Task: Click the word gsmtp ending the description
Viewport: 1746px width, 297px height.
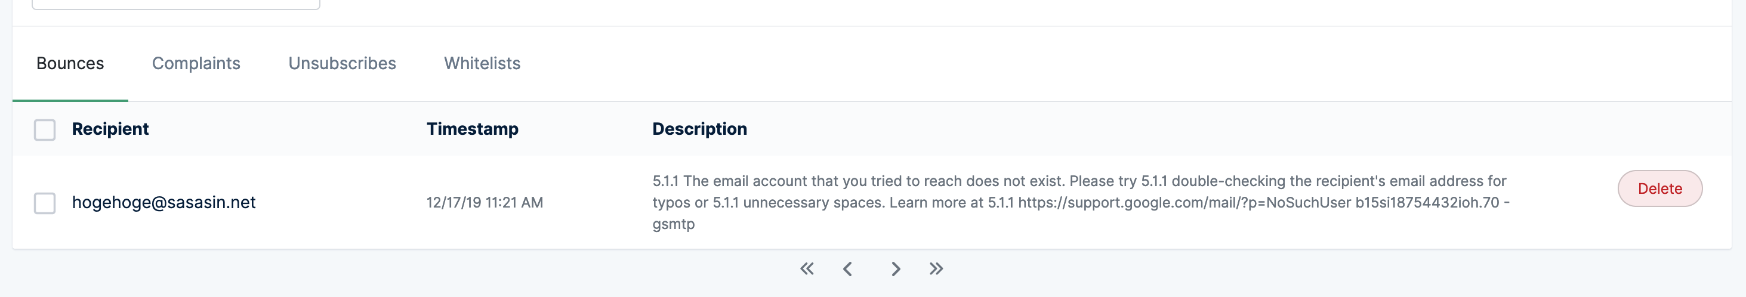Action: [x=673, y=224]
